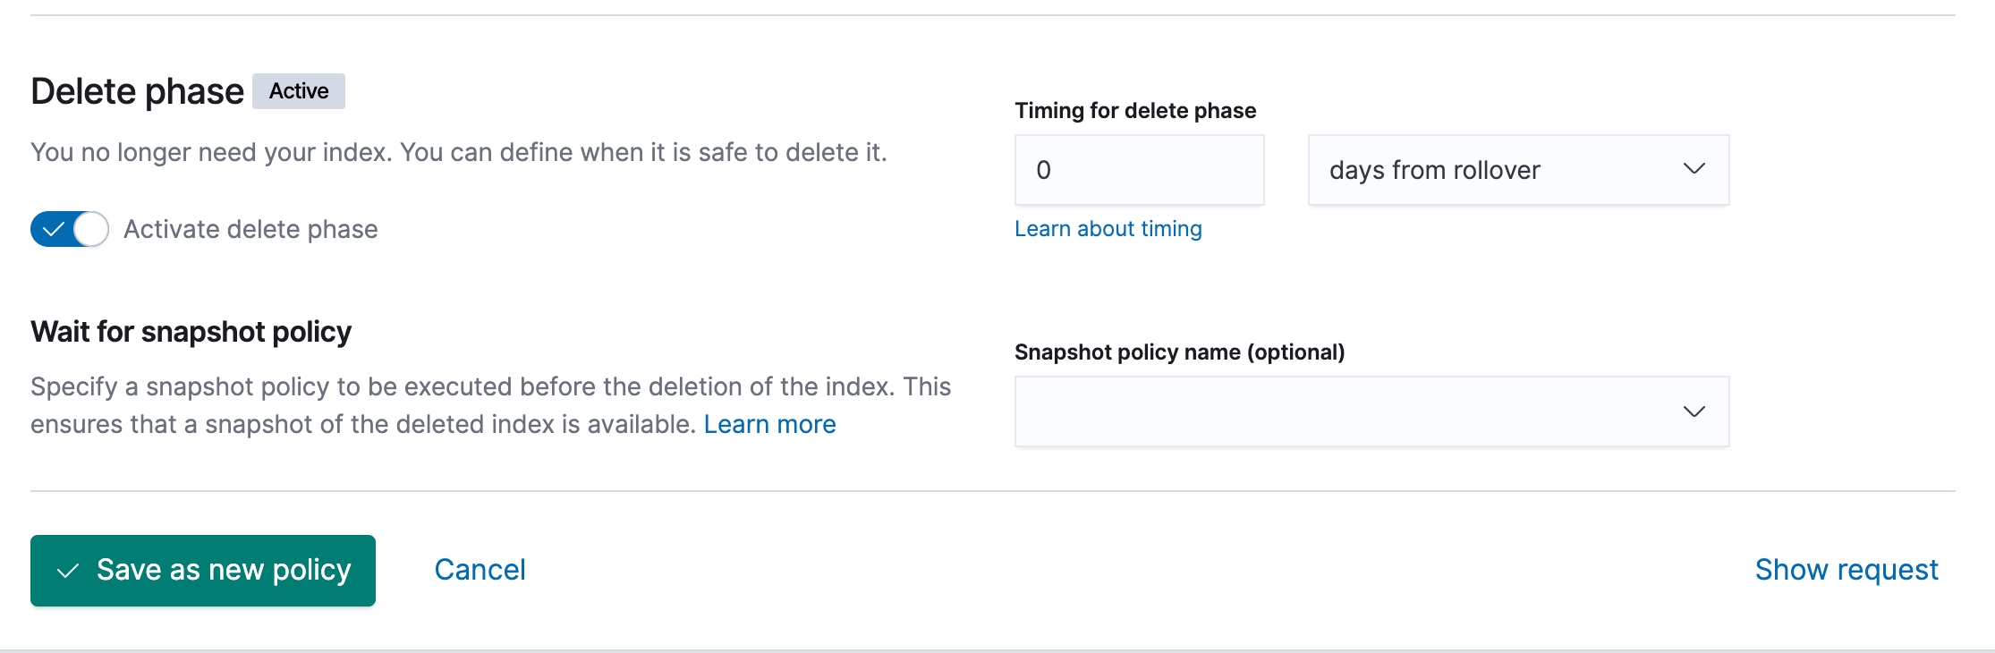1995x653 pixels.
Task: Click the checkmark inside the delete phase switch
Action: pyautogui.click(x=54, y=229)
